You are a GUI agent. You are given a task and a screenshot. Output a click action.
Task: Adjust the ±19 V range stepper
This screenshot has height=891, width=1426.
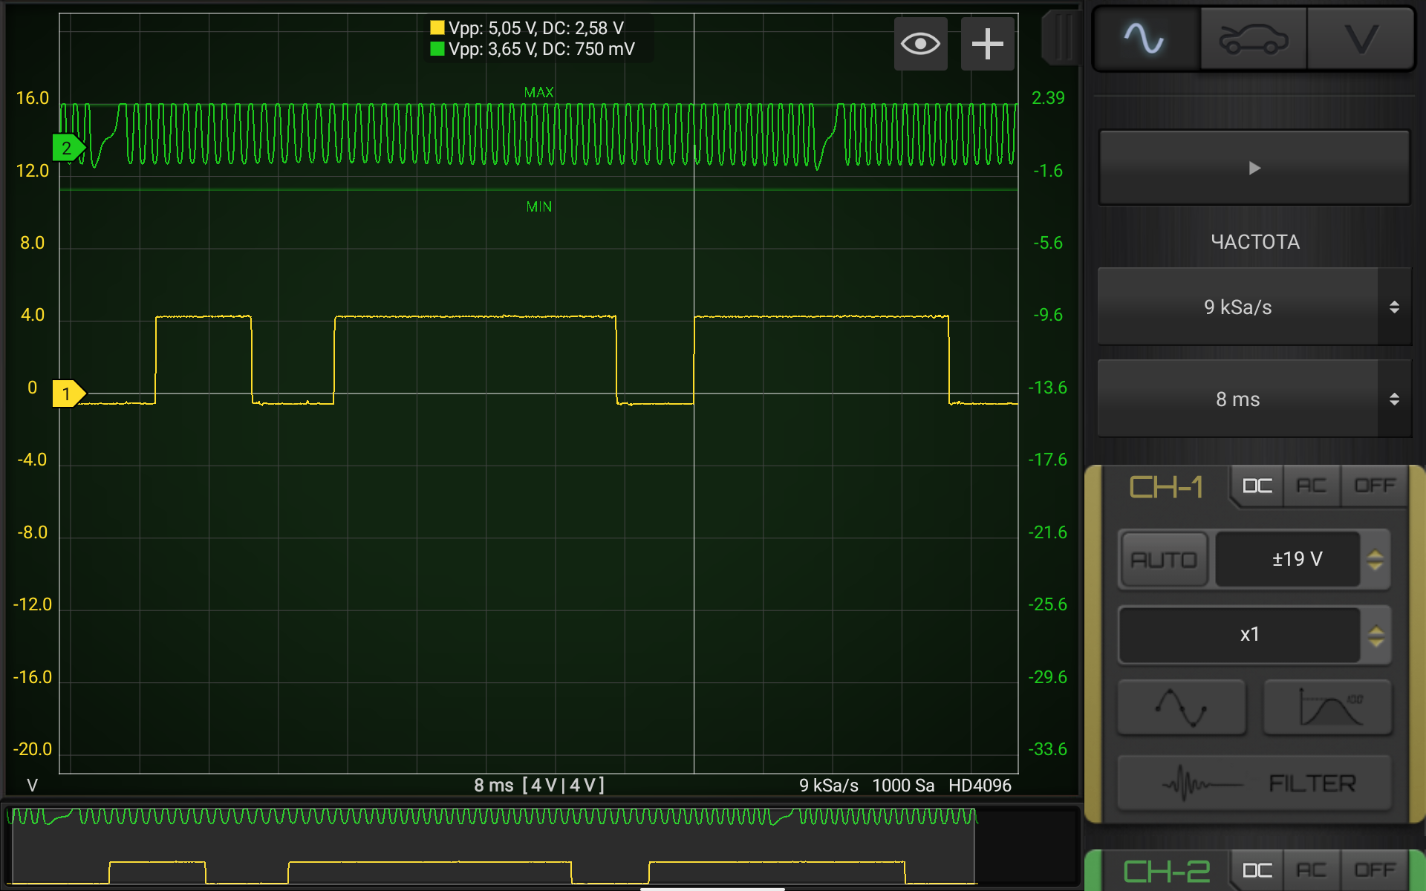[1375, 560]
